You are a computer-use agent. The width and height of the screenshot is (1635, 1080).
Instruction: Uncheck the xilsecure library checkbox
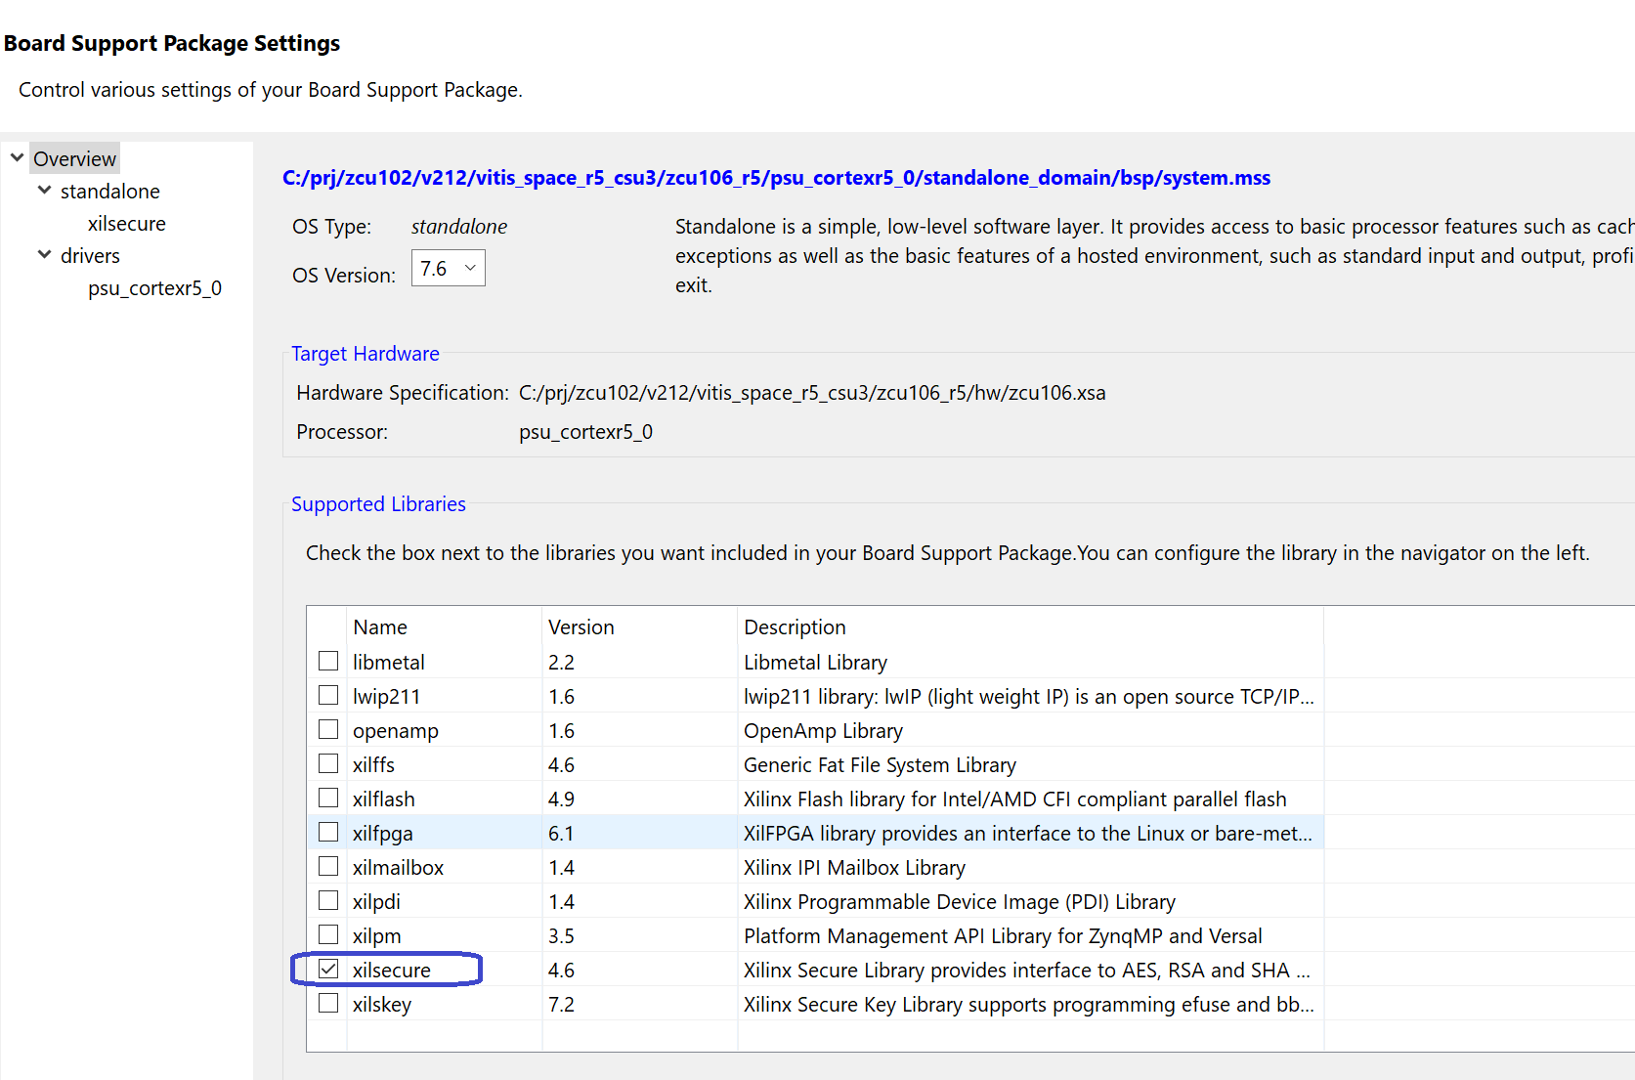[x=328, y=970]
